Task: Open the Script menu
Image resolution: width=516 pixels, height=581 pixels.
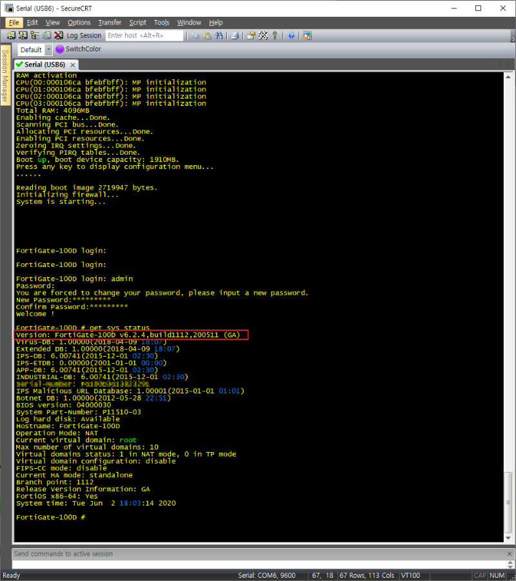Action: (x=137, y=23)
